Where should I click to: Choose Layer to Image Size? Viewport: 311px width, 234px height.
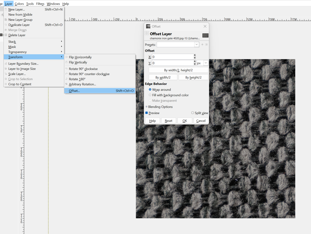[34, 69]
